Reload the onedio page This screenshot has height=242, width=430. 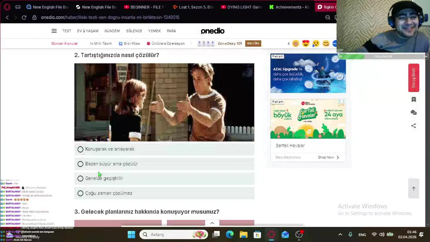[24, 17]
